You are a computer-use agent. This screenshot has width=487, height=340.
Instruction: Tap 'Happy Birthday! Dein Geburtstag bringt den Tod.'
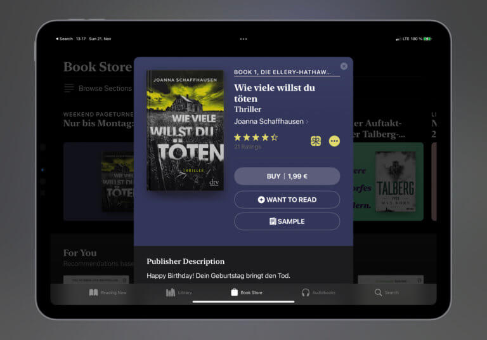point(218,276)
